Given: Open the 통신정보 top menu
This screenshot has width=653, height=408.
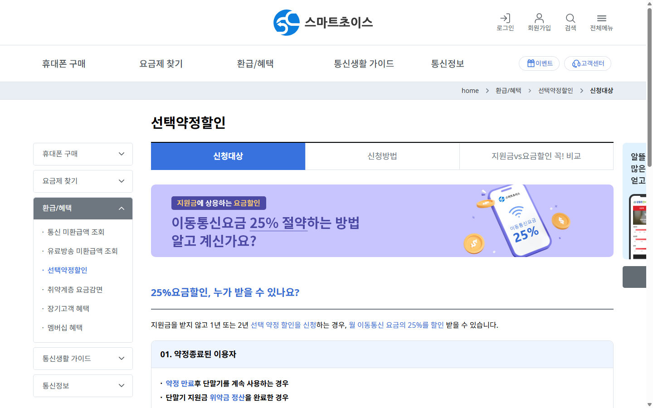Looking at the screenshot, I should [x=448, y=64].
